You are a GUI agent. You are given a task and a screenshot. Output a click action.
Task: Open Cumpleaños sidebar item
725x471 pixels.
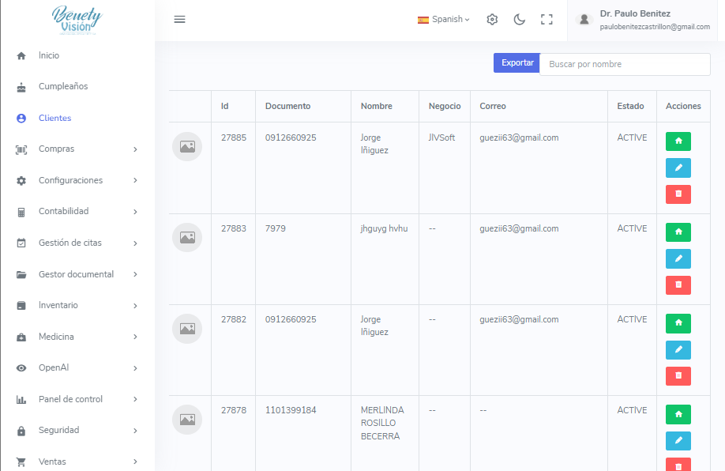point(63,87)
